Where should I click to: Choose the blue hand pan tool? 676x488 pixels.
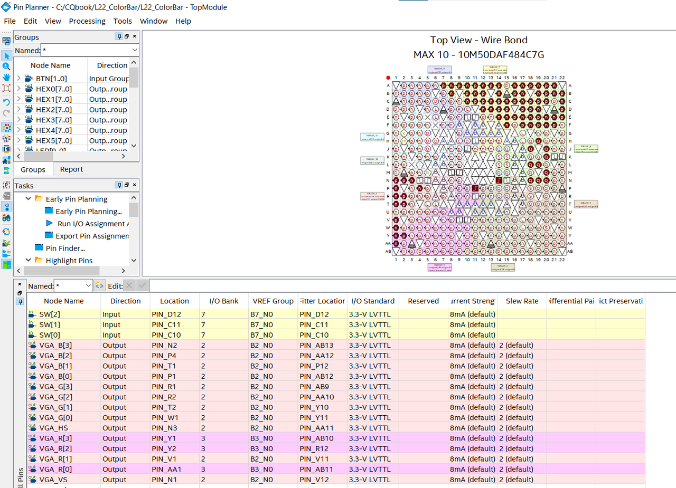[6, 77]
